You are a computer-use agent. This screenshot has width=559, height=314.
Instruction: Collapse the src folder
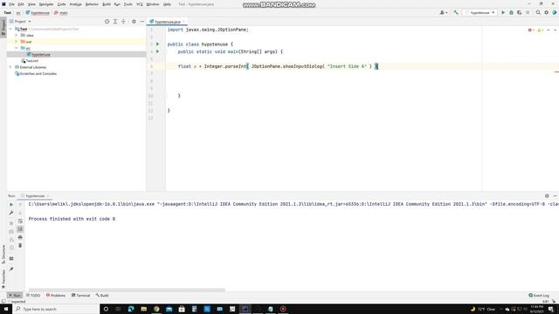16,48
